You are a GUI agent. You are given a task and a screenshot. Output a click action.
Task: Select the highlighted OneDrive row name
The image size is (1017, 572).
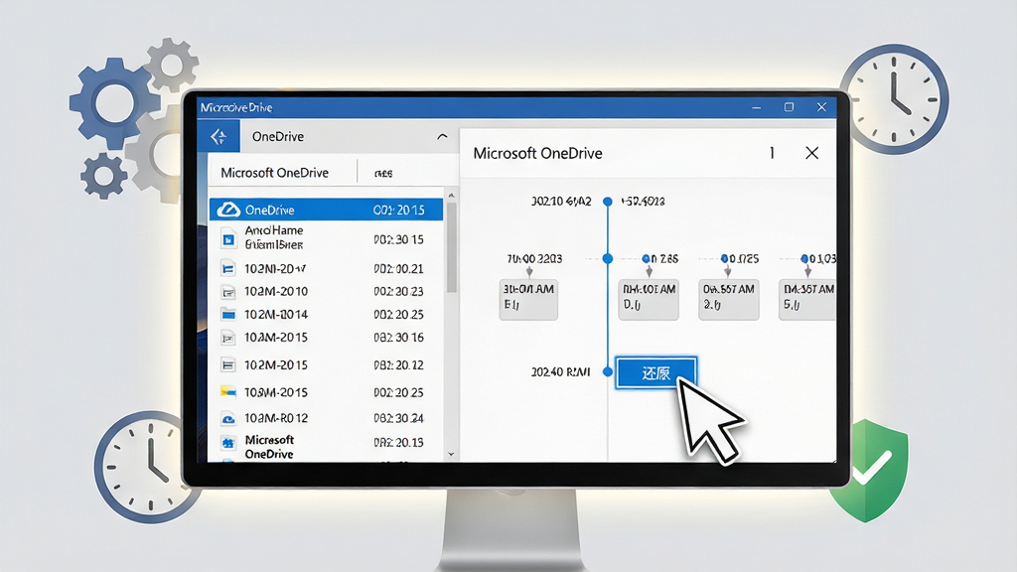point(269,211)
